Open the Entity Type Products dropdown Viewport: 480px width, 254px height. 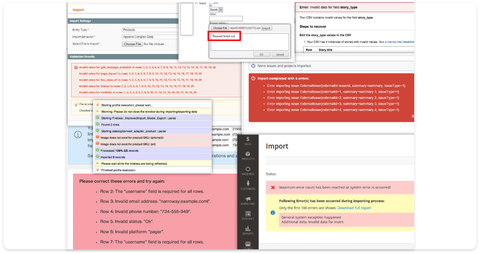coord(151,30)
